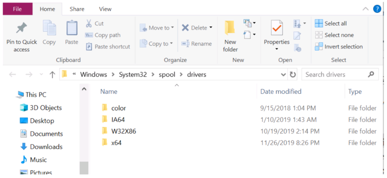Click the Properties checkmark icon

pos(276,28)
